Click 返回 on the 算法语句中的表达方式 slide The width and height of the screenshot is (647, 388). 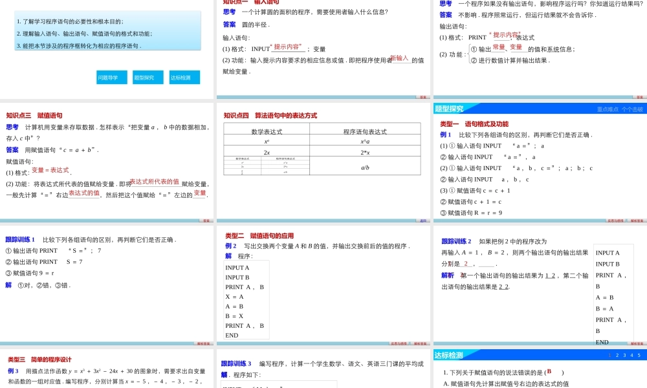click(422, 221)
